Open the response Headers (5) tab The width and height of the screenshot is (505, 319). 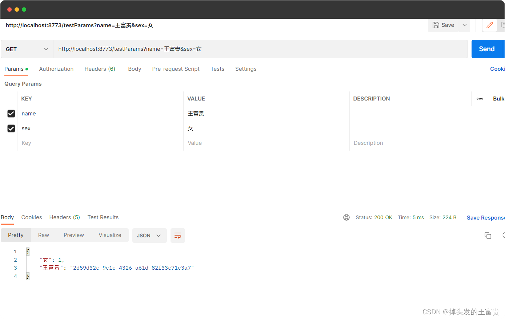pos(65,217)
